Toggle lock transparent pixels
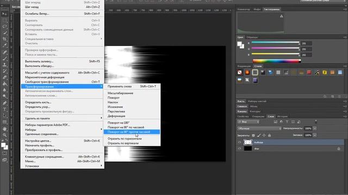Viewport: 348px width, 195px height. (253, 135)
